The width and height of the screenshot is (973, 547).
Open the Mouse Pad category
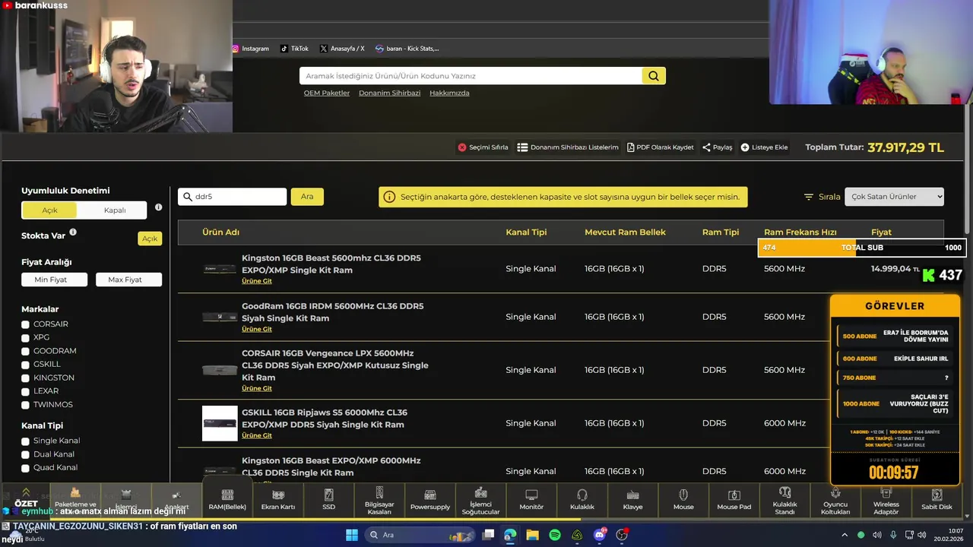point(734,500)
